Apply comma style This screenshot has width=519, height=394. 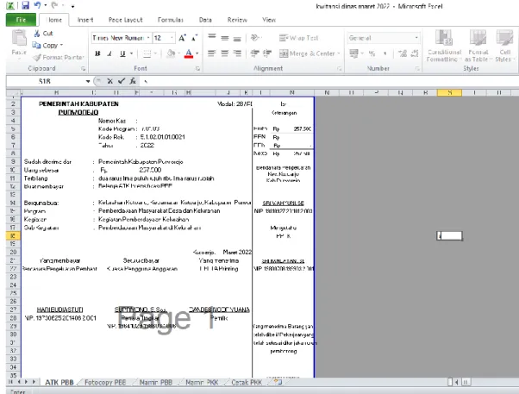coord(385,53)
